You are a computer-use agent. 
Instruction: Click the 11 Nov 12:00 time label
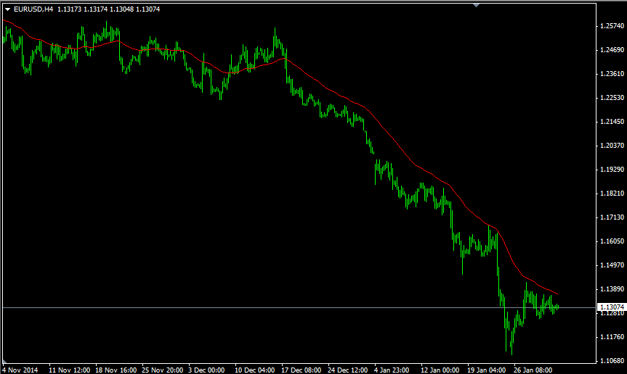click(x=69, y=370)
